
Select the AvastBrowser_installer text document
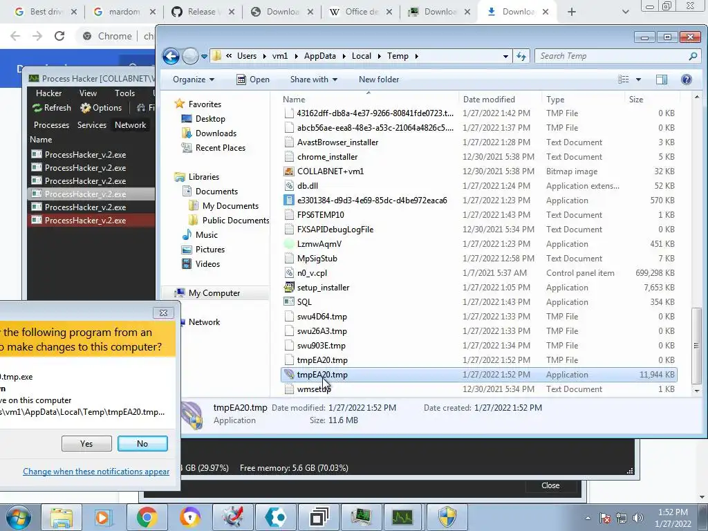tap(478, 142)
